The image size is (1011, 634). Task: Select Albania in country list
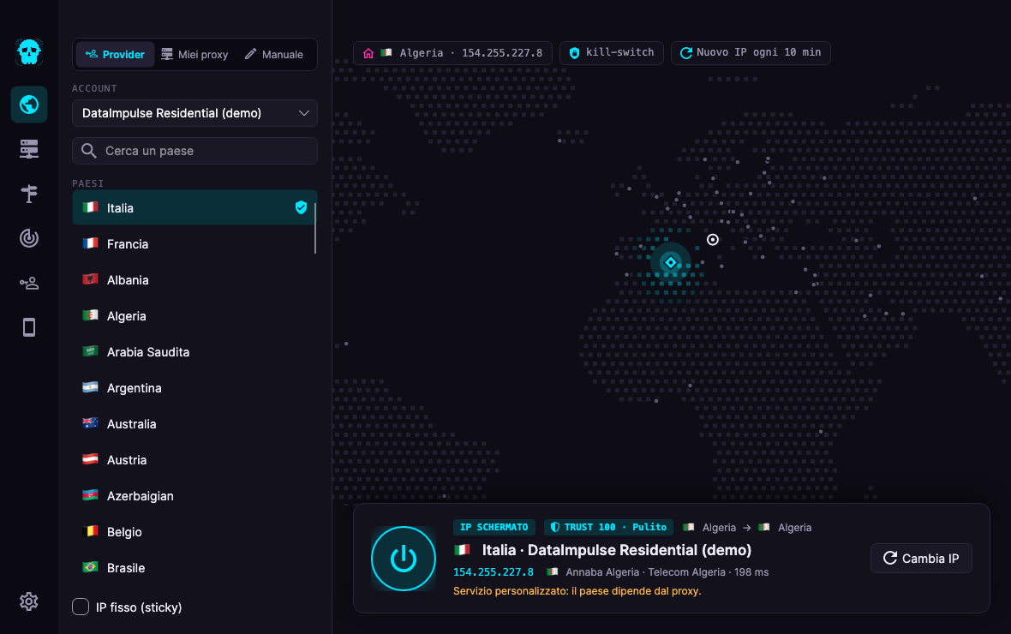[x=194, y=280]
